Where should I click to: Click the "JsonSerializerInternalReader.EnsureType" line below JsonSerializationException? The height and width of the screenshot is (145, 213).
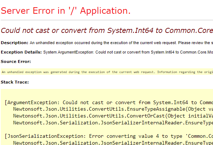pos(113,143)
